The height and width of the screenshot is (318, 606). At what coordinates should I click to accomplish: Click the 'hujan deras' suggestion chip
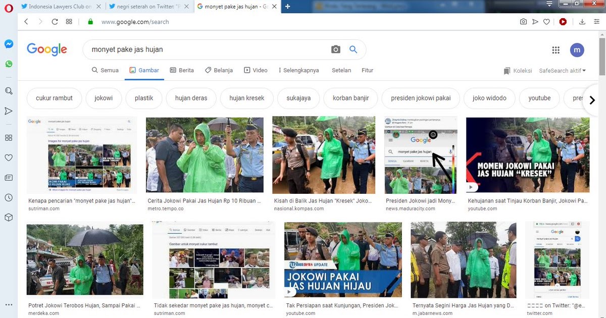(191, 98)
